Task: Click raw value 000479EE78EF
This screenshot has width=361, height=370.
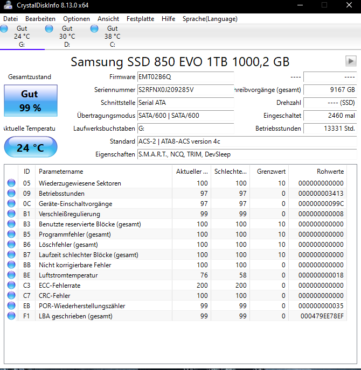Action: [322, 316]
